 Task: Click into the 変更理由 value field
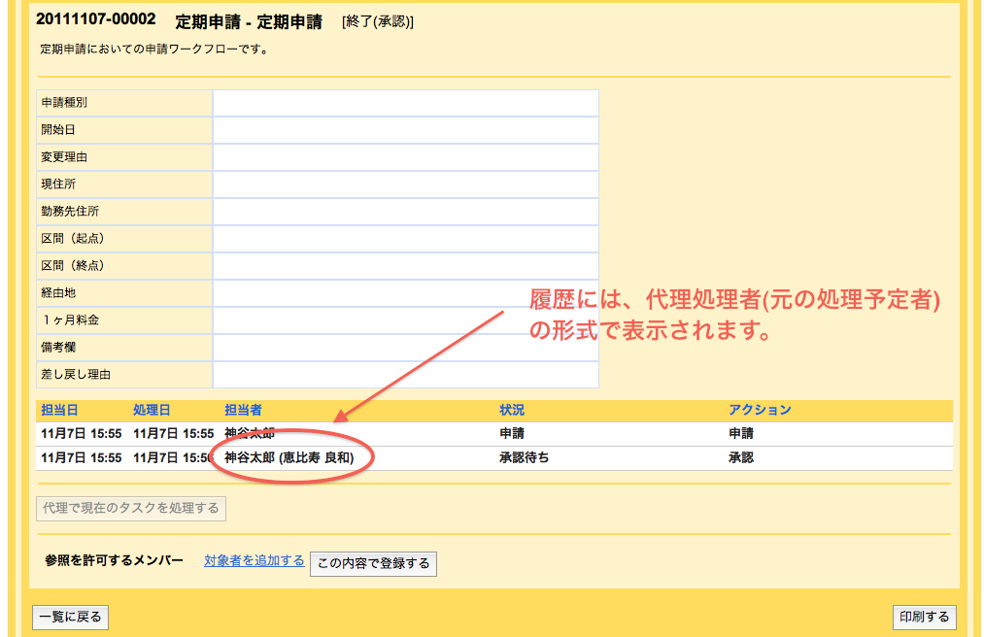click(405, 157)
